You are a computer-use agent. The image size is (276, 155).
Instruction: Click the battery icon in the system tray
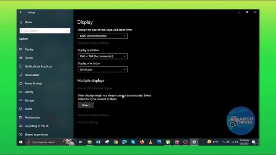click(228, 142)
